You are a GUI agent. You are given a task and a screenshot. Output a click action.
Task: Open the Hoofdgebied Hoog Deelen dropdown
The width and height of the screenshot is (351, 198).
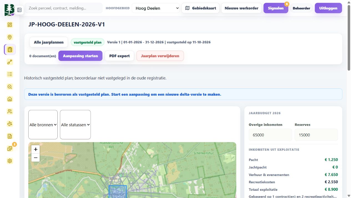click(x=156, y=8)
